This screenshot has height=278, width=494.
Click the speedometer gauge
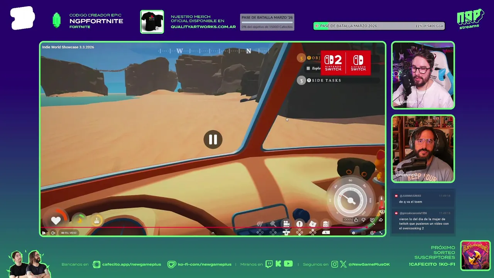point(351,200)
